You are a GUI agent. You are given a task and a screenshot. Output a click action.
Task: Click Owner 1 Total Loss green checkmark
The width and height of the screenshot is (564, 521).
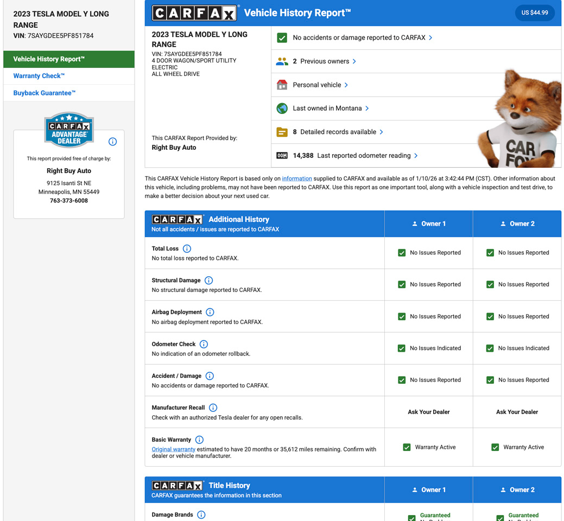click(402, 253)
